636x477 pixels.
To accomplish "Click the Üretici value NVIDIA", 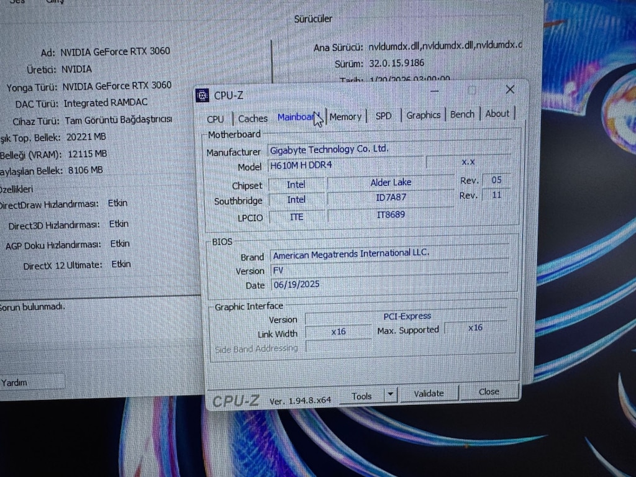I will [x=76, y=70].
